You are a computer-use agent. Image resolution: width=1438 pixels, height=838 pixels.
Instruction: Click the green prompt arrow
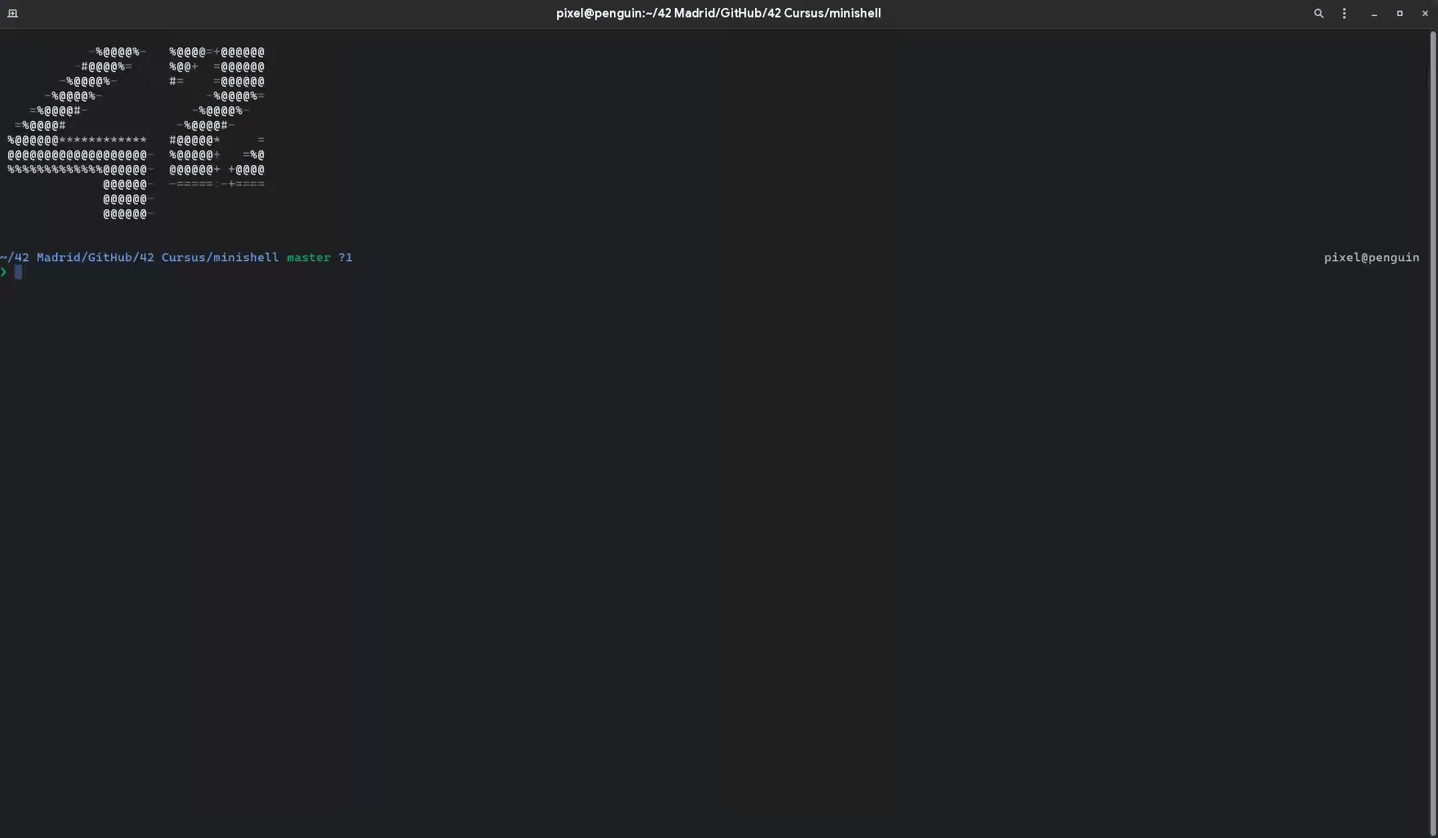coord(5,272)
